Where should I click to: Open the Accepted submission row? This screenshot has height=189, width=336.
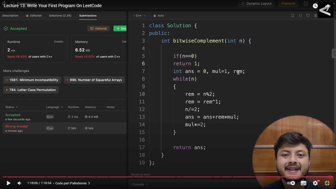point(64,117)
